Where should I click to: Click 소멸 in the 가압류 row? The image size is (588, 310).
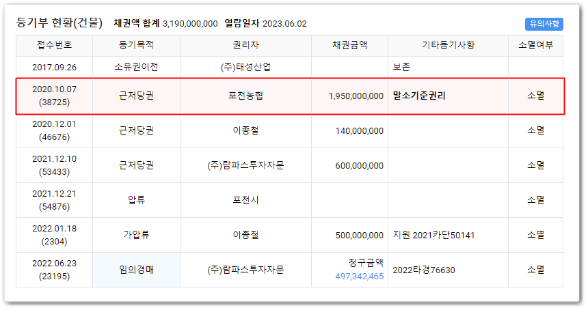click(x=535, y=235)
